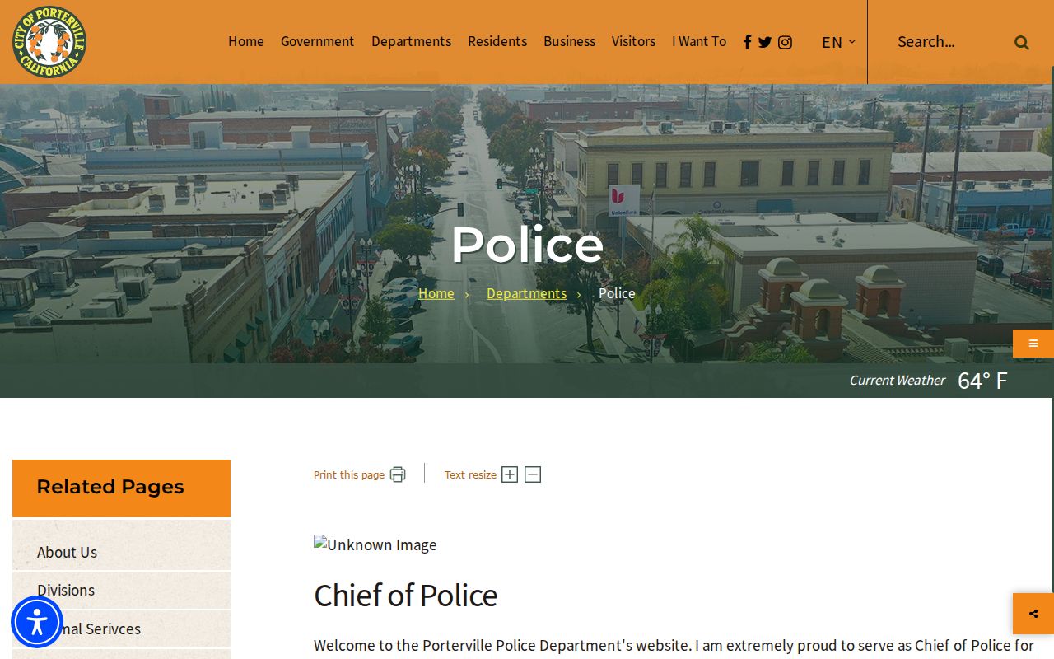Click the Chief of Police heading
This screenshot has width=1054, height=659.
click(405, 596)
